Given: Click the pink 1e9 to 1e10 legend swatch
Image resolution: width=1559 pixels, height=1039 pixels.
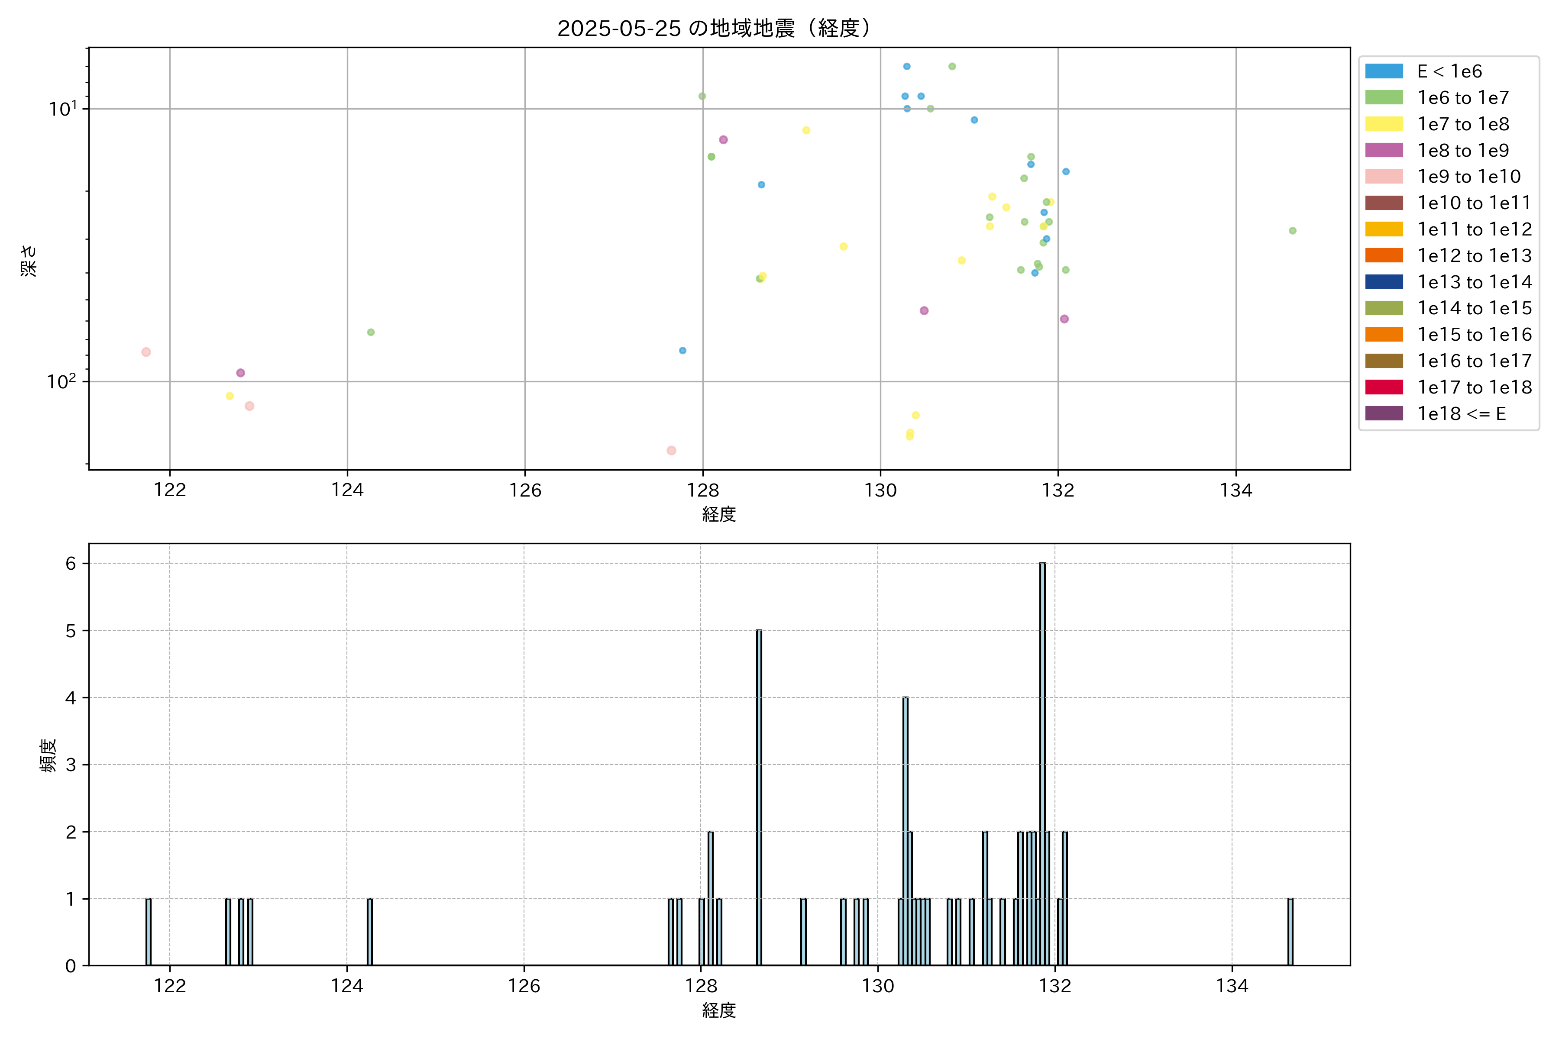Looking at the screenshot, I should pos(1383,176).
